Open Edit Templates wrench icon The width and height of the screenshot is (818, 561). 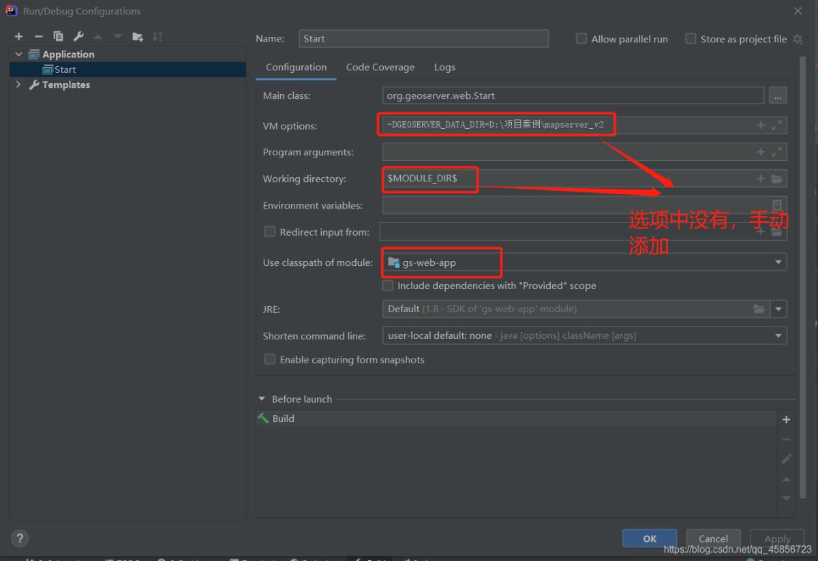click(x=78, y=37)
